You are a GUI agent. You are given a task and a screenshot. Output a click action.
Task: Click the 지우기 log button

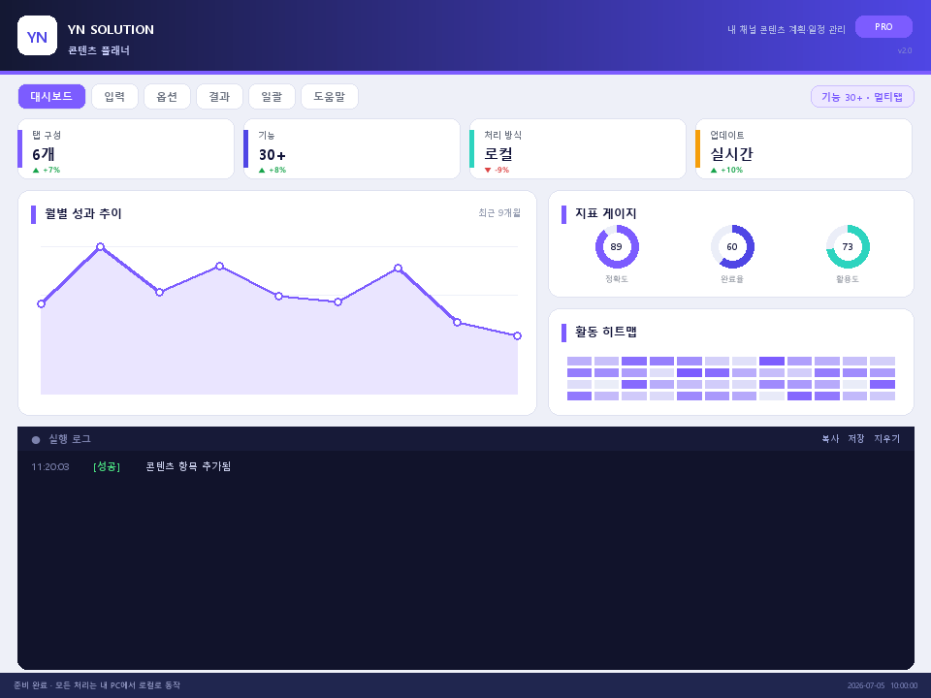(x=887, y=438)
